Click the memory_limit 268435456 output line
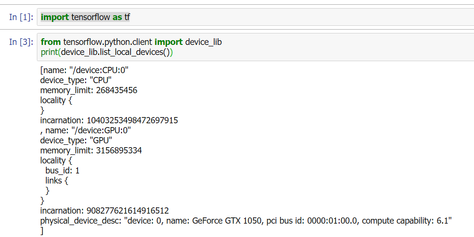The height and width of the screenshot is (237, 474). [88, 90]
